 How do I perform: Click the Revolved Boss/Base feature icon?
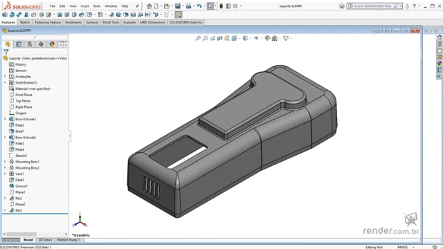[12, 15]
